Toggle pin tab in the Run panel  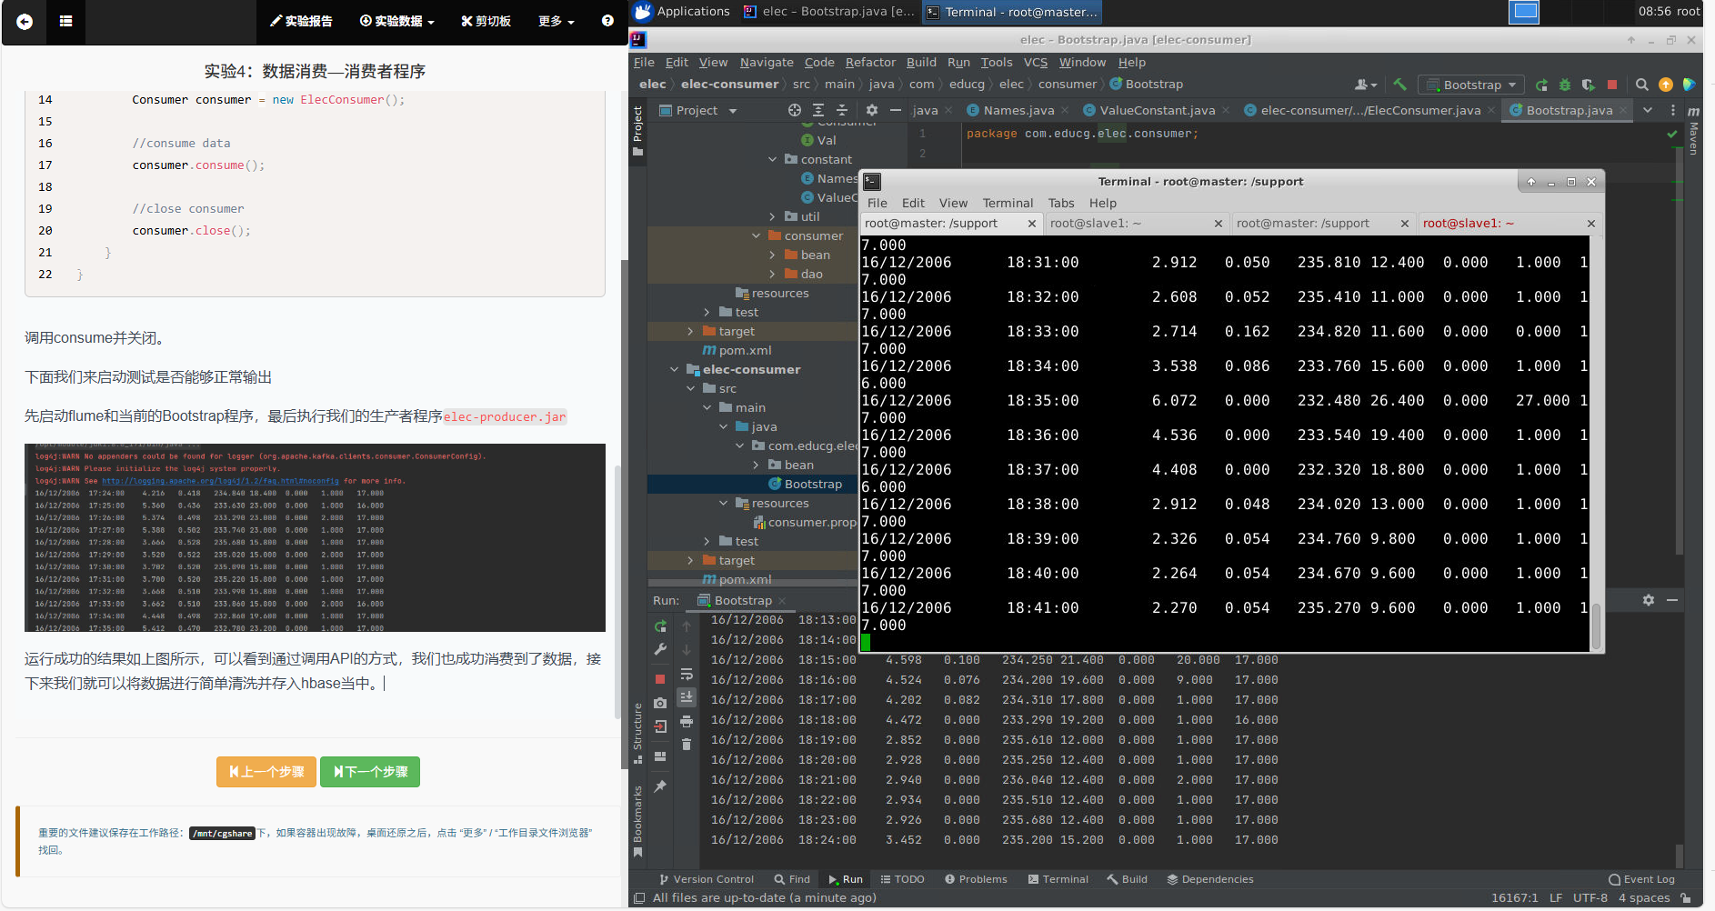coord(660,786)
